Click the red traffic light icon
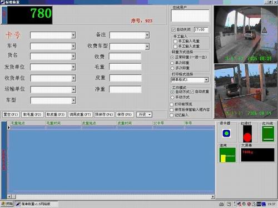278x208 pixels. (x=247, y=134)
